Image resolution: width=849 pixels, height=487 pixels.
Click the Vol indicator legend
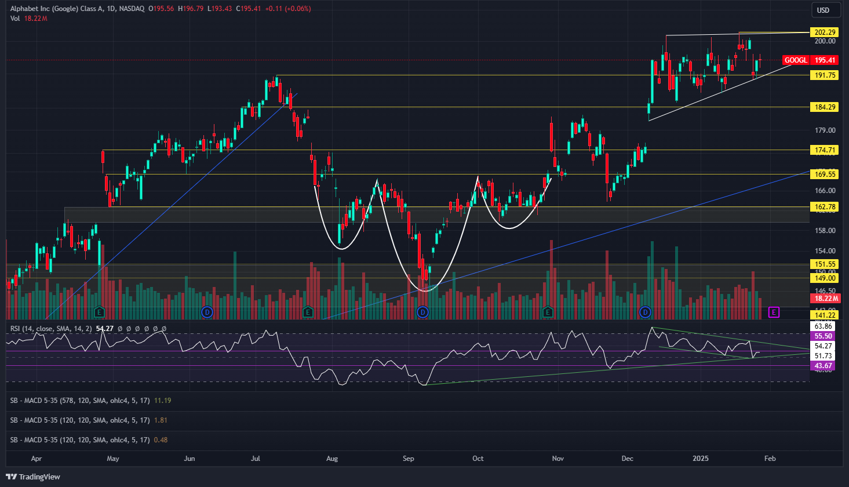(x=28, y=19)
